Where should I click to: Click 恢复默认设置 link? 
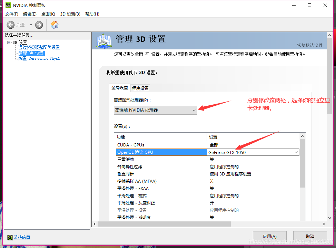tap(309, 45)
